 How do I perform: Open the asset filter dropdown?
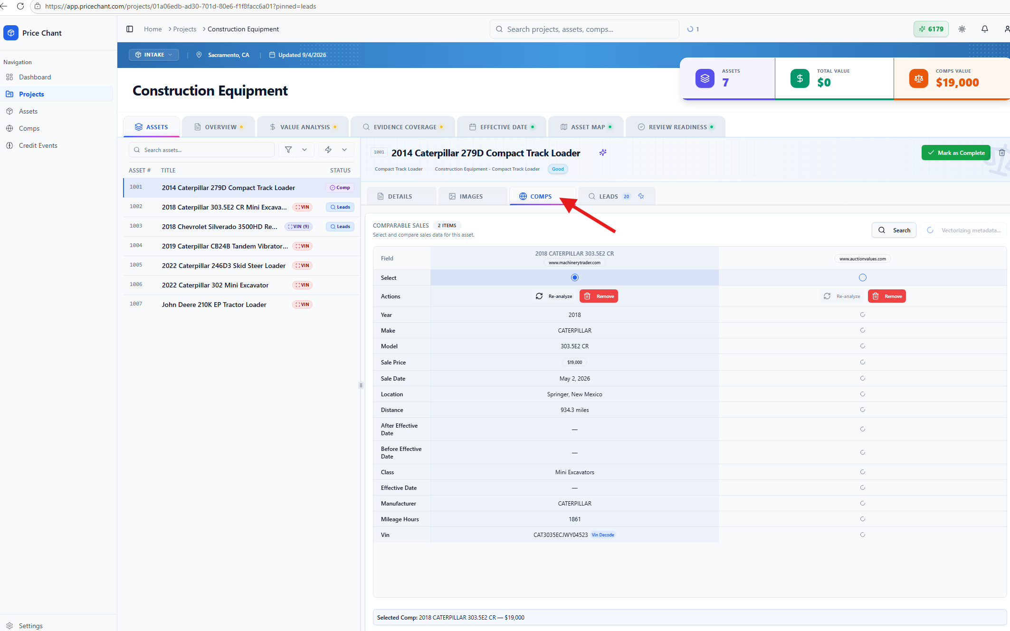(296, 150)
